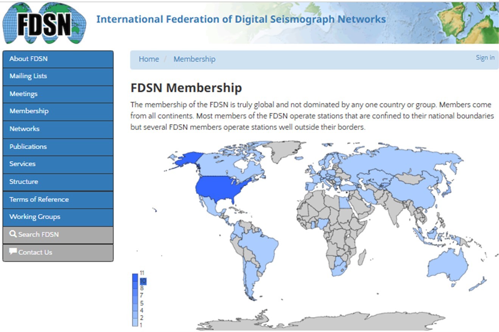
Task: Select Membership in the sidebar menu
Action: pyautogui.click(x=29, y=111)
